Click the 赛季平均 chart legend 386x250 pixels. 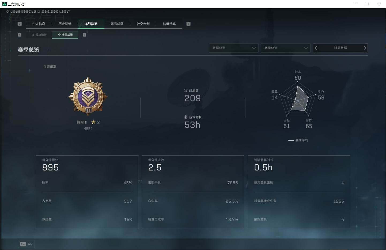click(x=298, y=140)
